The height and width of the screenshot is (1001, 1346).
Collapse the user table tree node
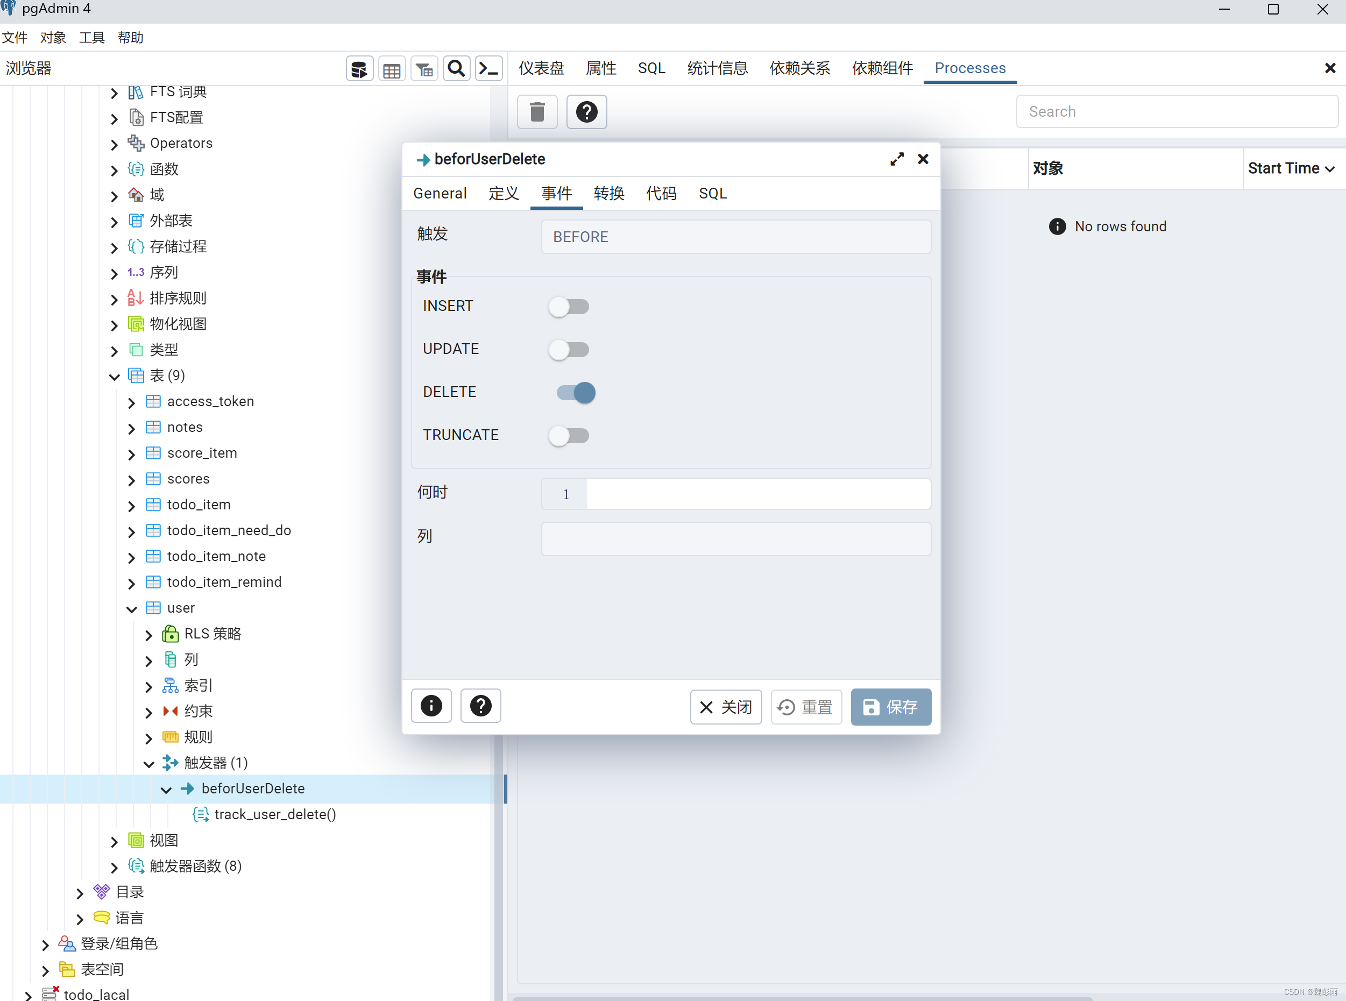tap(132, 609)
